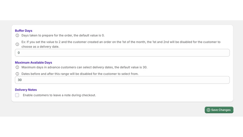
Task: Tick the Delivery Notes checkbox
Action: click(17, 95)
